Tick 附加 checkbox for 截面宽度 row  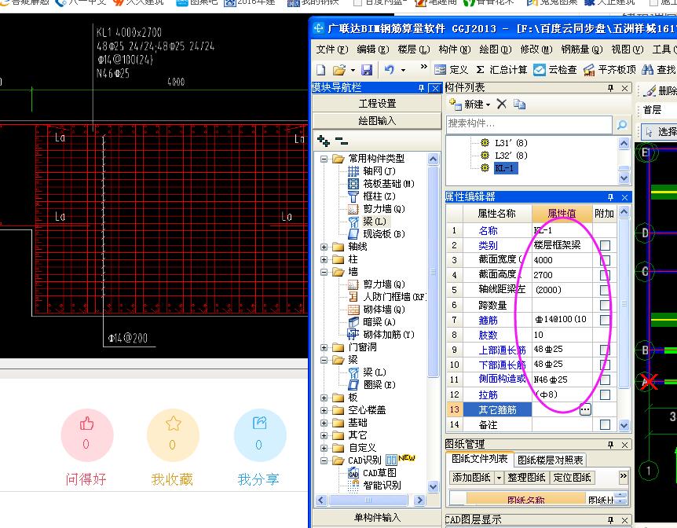605,260
